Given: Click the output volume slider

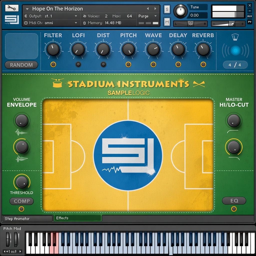Looking at the screenshot, I should tap(228, 24).
